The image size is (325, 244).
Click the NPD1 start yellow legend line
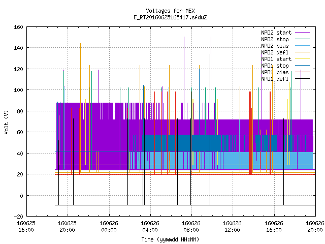(x=302, y=59)
